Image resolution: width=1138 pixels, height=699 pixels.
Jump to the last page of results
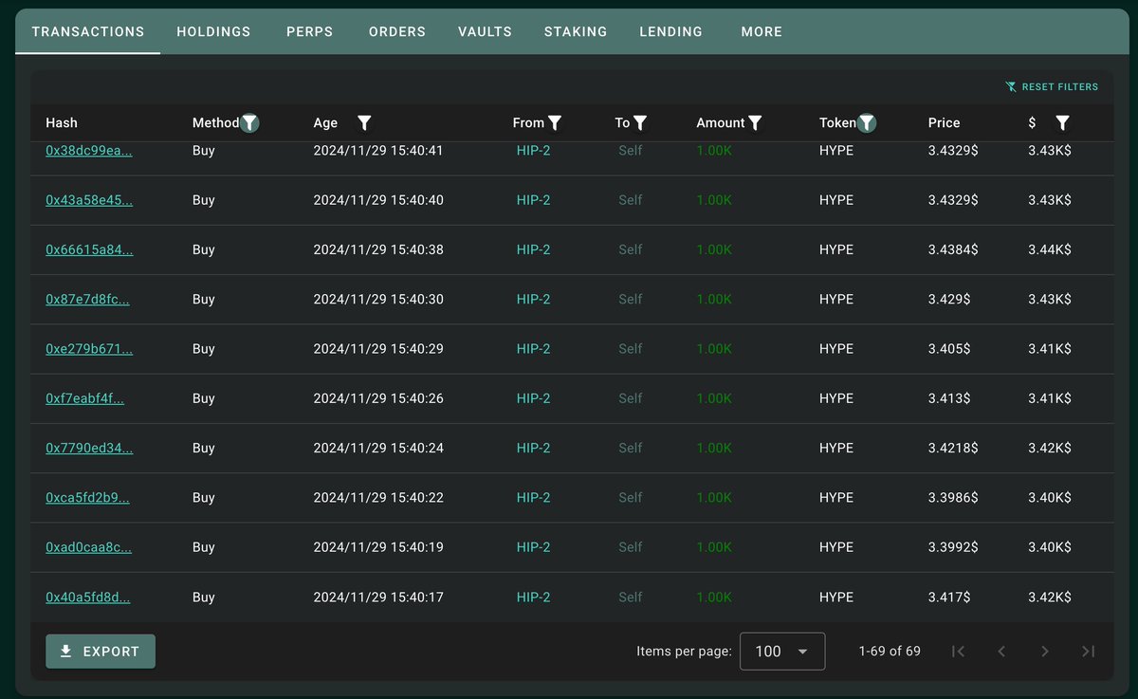coord(1089,651)
